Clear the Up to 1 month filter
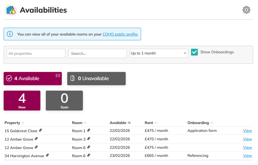 [185, 53]
